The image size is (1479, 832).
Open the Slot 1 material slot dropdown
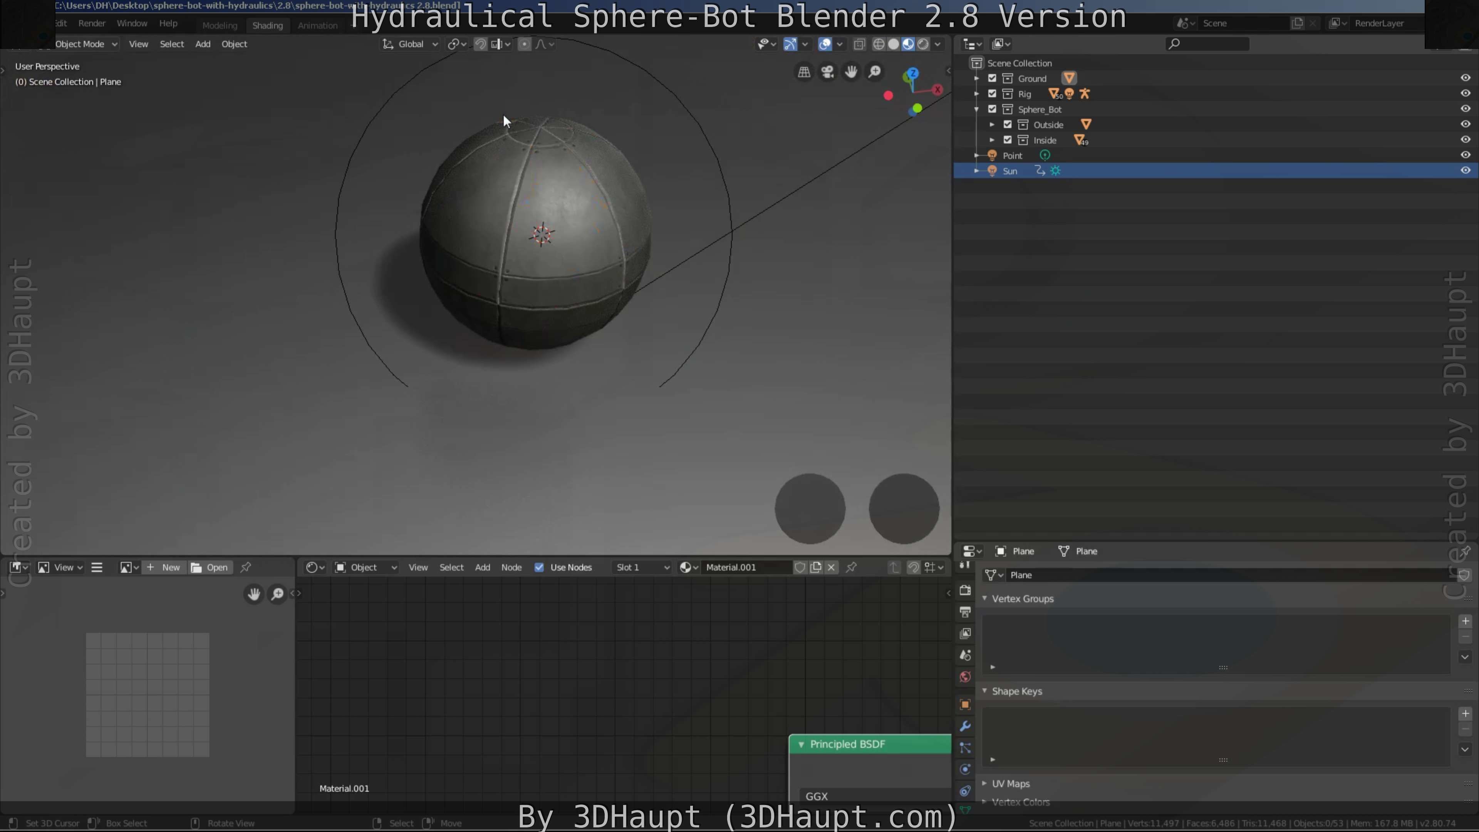642,567
